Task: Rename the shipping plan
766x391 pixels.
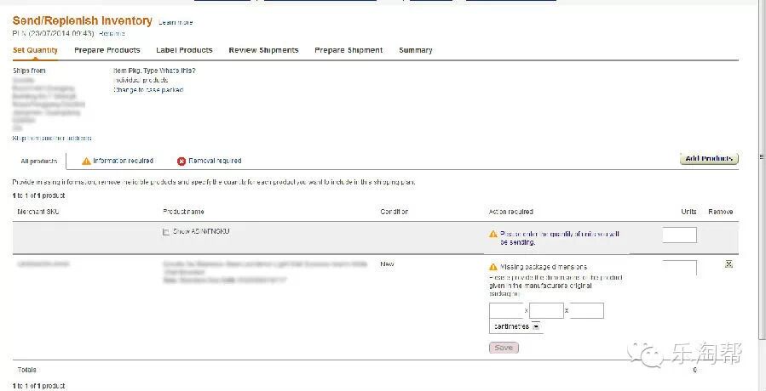Action: (112, 34)
